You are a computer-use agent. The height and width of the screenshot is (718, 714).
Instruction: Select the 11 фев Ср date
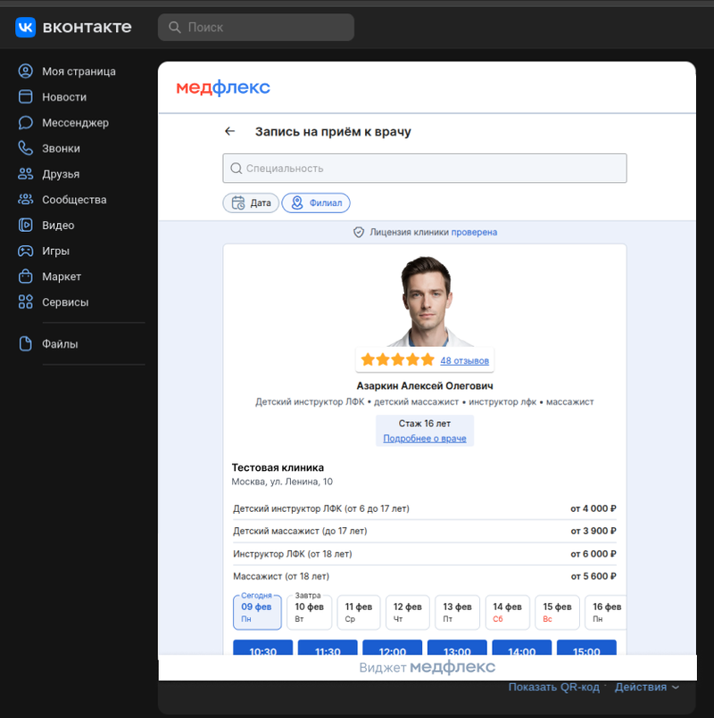tap(359, 612)
